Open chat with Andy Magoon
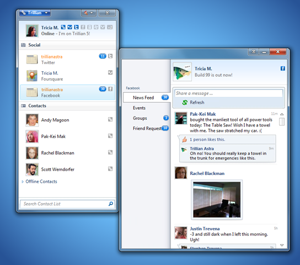Image resolution: width=300 pixels, height=265 pixels. (67, 120)
